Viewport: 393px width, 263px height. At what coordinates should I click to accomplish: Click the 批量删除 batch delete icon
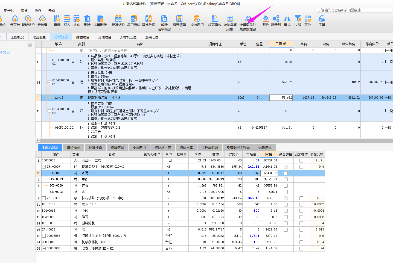pyautogui.click(x=100, y=19)
